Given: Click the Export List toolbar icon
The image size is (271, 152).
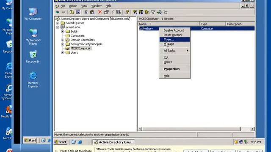Looking at the screenshot, I should point(119,12).
